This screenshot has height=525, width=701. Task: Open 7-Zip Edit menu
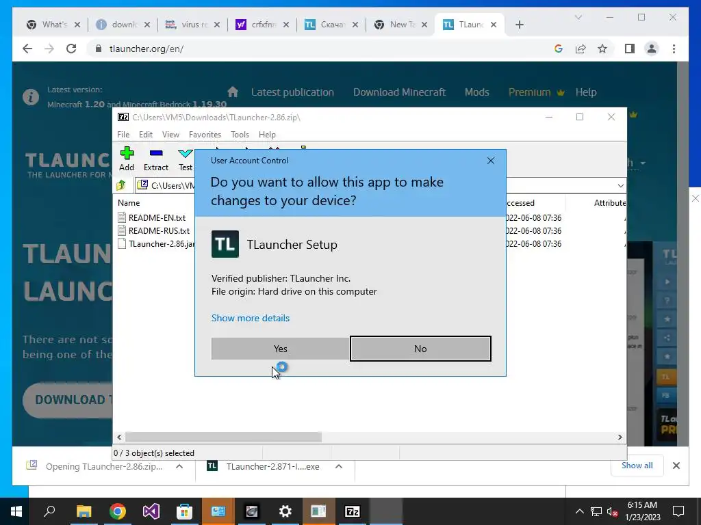146,135
